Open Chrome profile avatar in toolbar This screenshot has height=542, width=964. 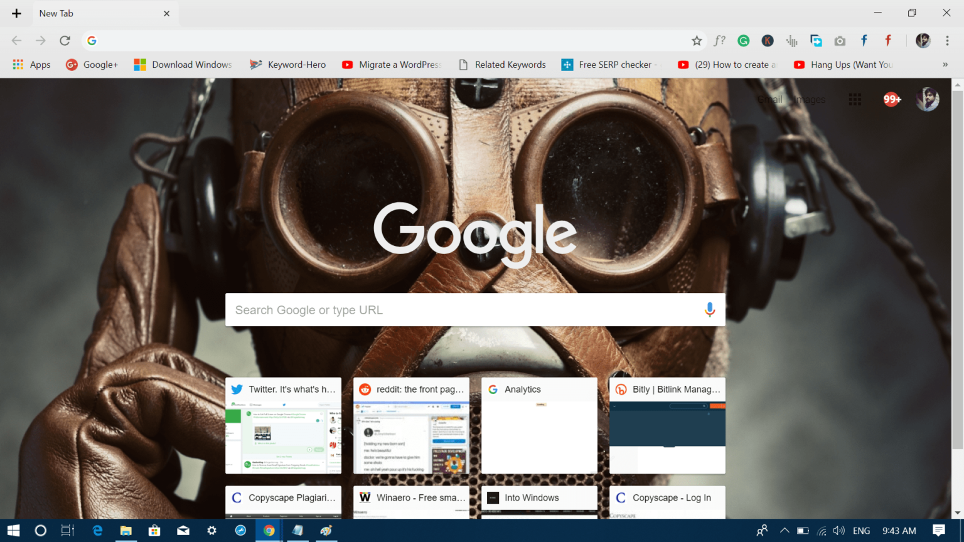(923, 41)
